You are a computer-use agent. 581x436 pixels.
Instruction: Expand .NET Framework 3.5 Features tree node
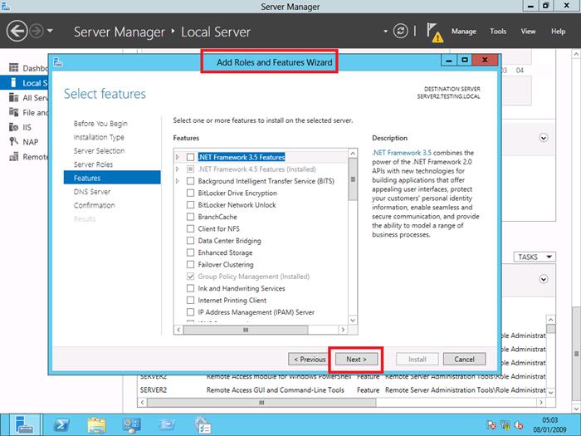tap(178, 157)
